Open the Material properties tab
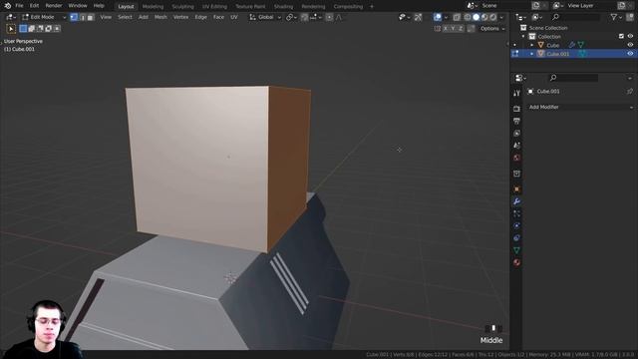 pos(516,262)
